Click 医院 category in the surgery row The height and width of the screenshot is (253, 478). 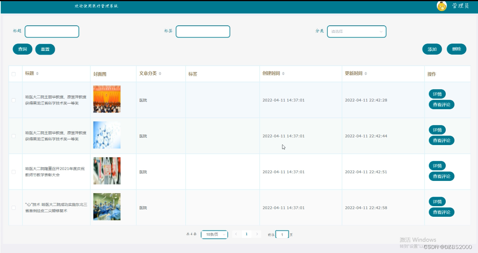(x=143, y=208)
